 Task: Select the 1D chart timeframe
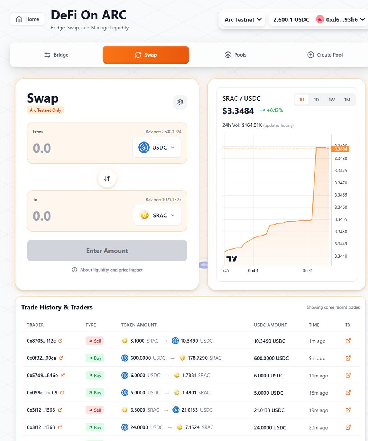pyautogui.click(x=316, y=100)
